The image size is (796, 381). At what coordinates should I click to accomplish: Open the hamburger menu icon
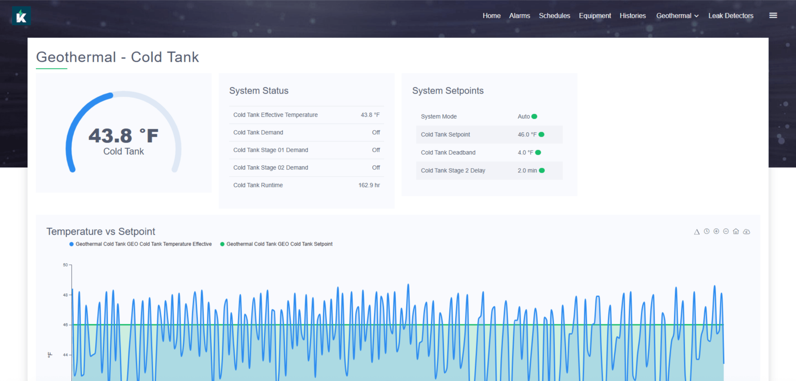773,16
